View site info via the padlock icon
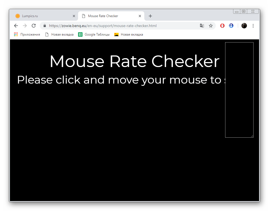Viewport: 269px width, 211px height. pyautogui.click(x=45, y=26)
